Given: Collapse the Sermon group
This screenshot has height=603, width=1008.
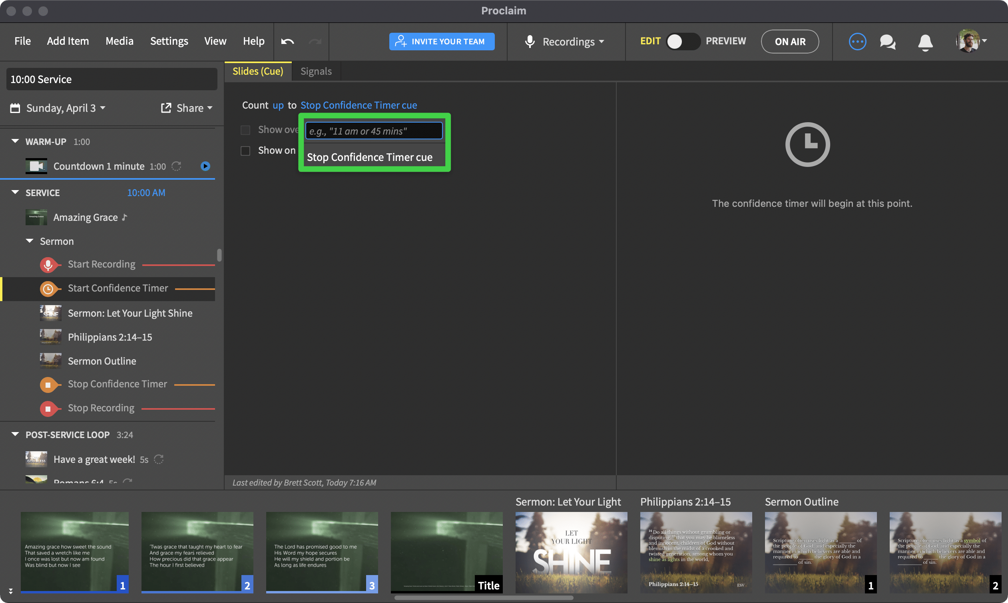Looking at the screenshot, I should coord(29,241).
